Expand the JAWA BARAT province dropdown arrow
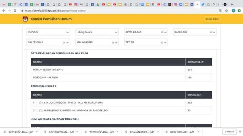This screenshot has height=136, width=243. [166, 32]
